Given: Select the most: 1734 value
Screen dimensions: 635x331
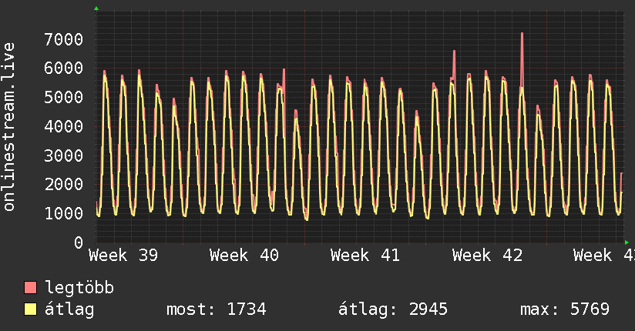Looking at the screenshot, I should click(217, 309).
